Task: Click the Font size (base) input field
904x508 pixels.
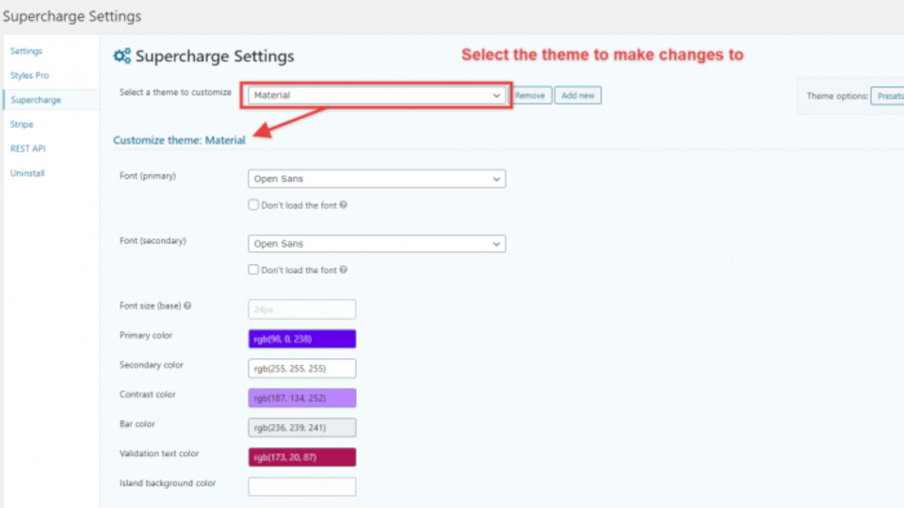Action: pos(302,310)
